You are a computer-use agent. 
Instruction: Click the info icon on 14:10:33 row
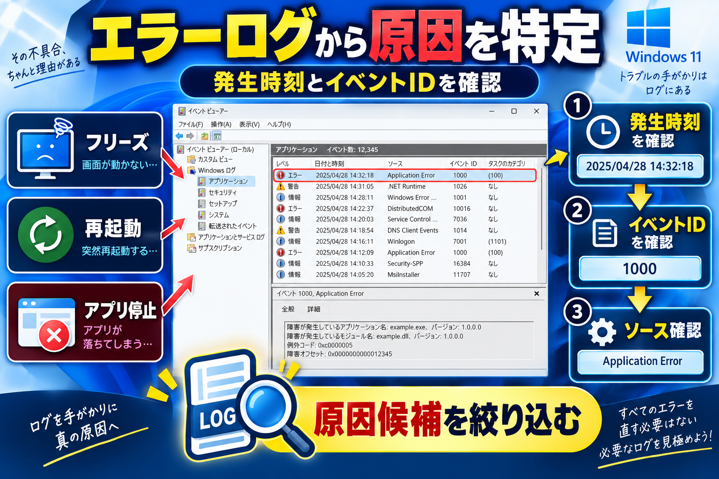281,263
